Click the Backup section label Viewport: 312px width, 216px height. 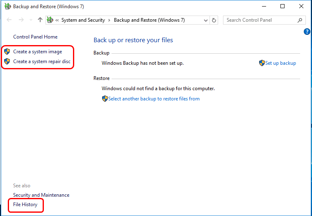coord(102,53)
